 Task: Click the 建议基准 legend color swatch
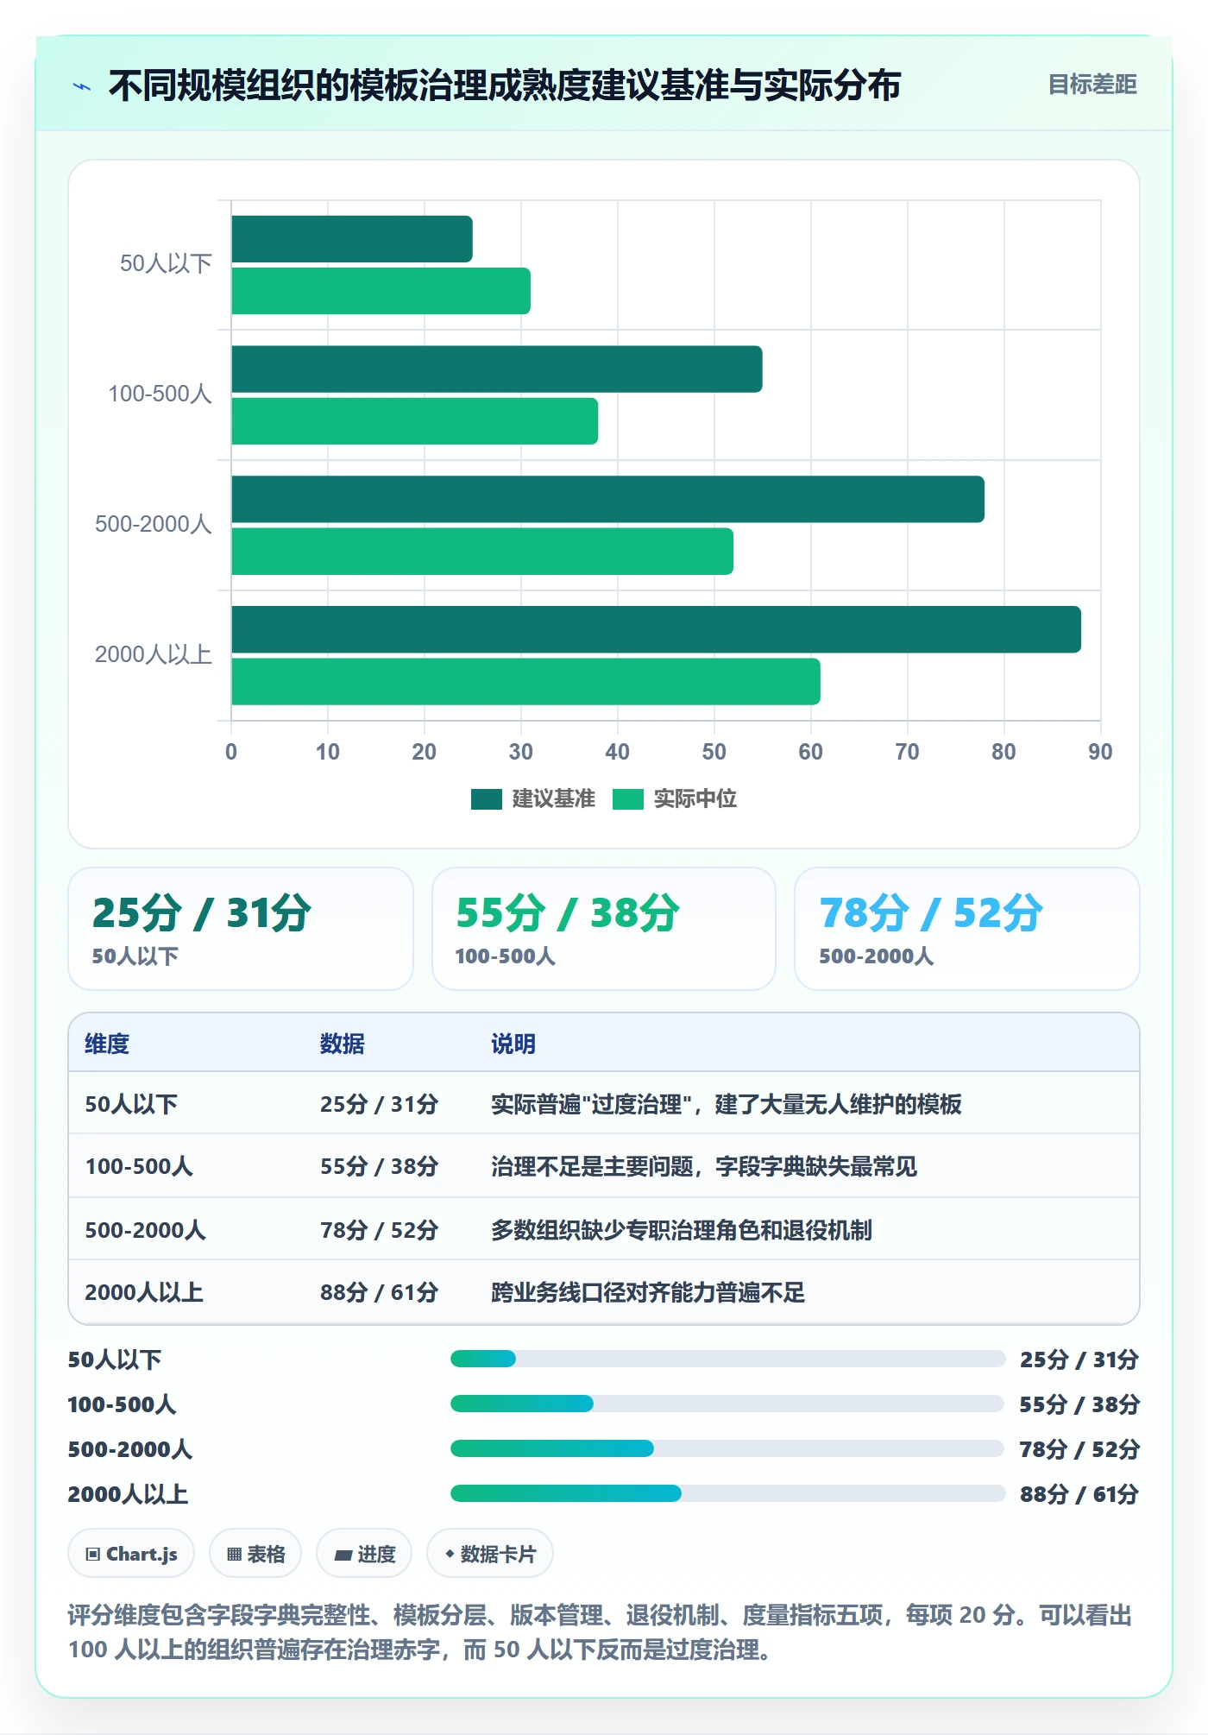(486, 799)
